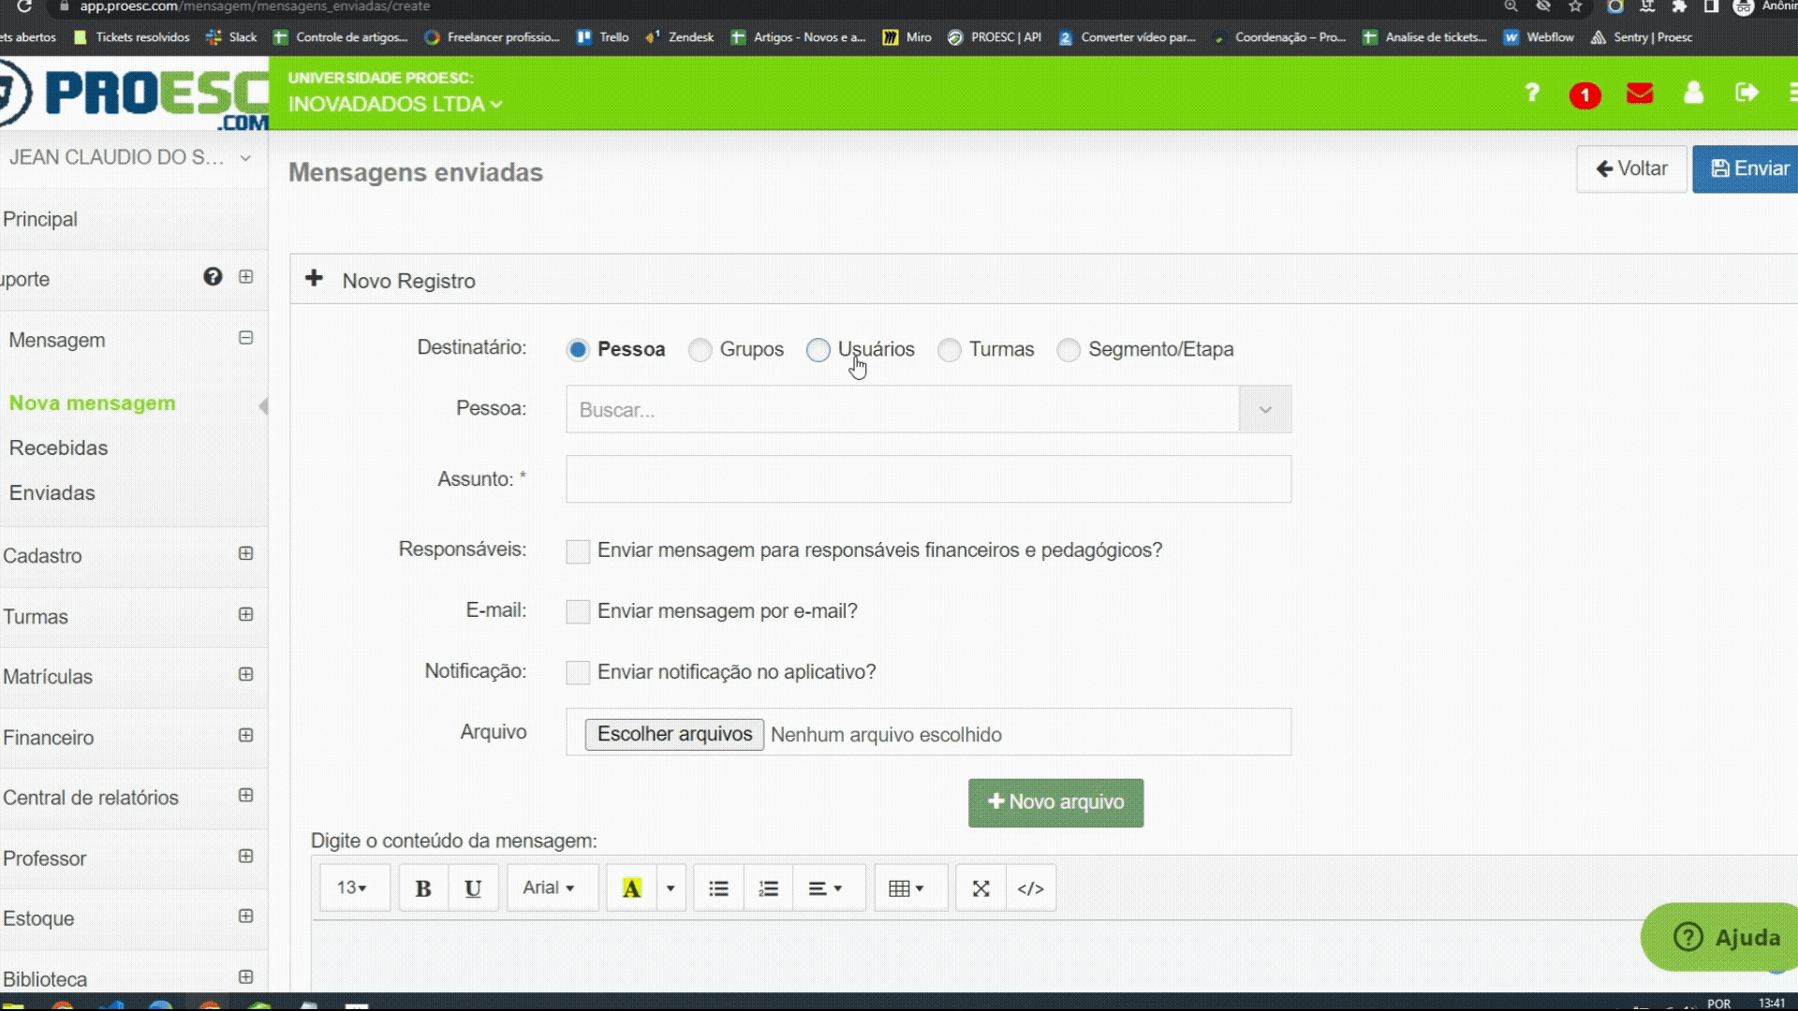Select the Usuários recipient radio button
The width and height of the screenshot is (1798, 1011).
point(818,349)
